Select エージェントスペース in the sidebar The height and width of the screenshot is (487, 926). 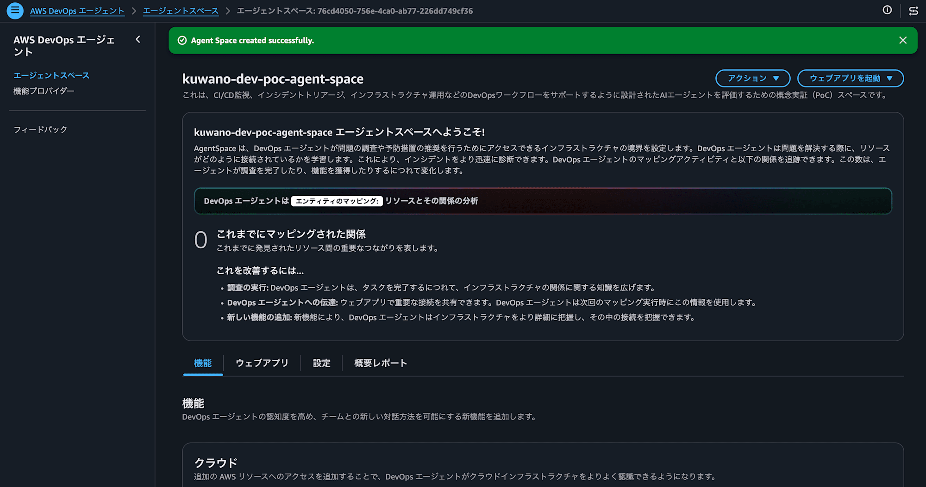(51, 75)
